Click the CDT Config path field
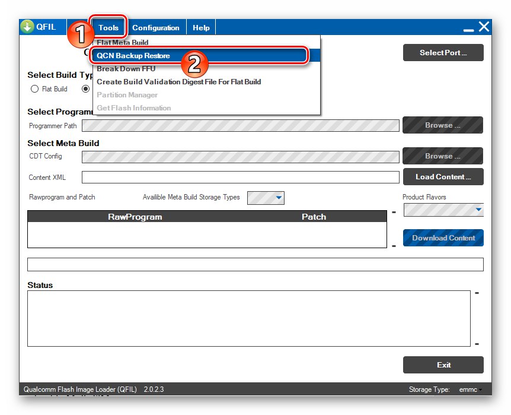511x415 pixels. click(x=241, y=157)
